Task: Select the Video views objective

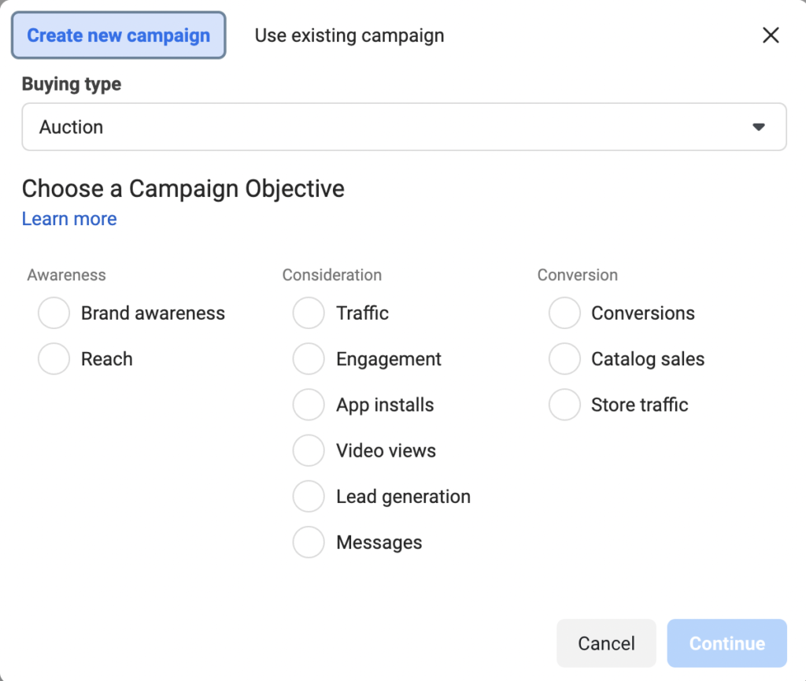Action: point(309,450)
